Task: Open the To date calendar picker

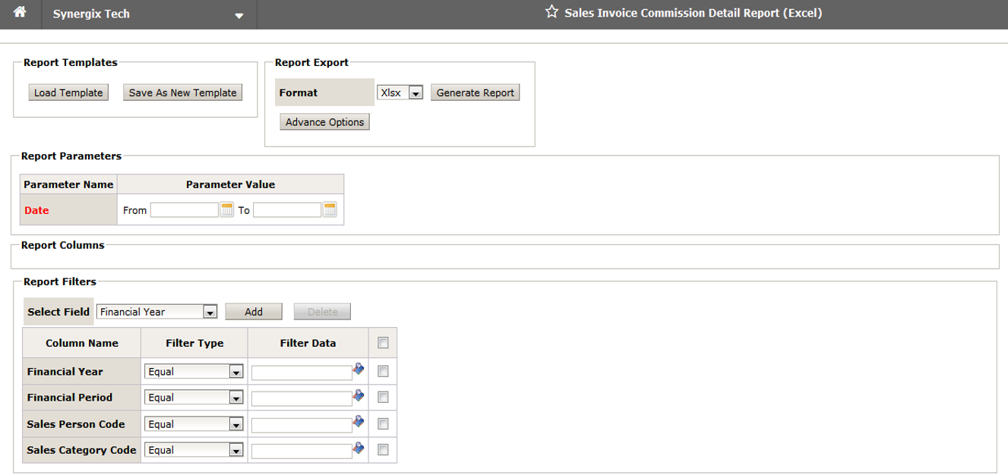Action: click(330, 210)
